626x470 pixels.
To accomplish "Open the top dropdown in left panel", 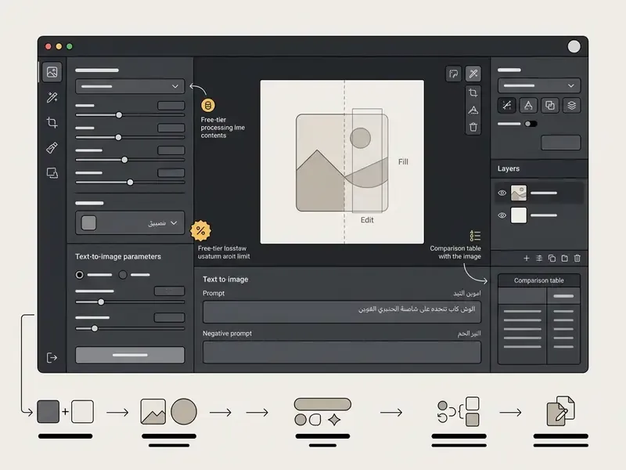I will pyautogui.click(x=130, y=86).
